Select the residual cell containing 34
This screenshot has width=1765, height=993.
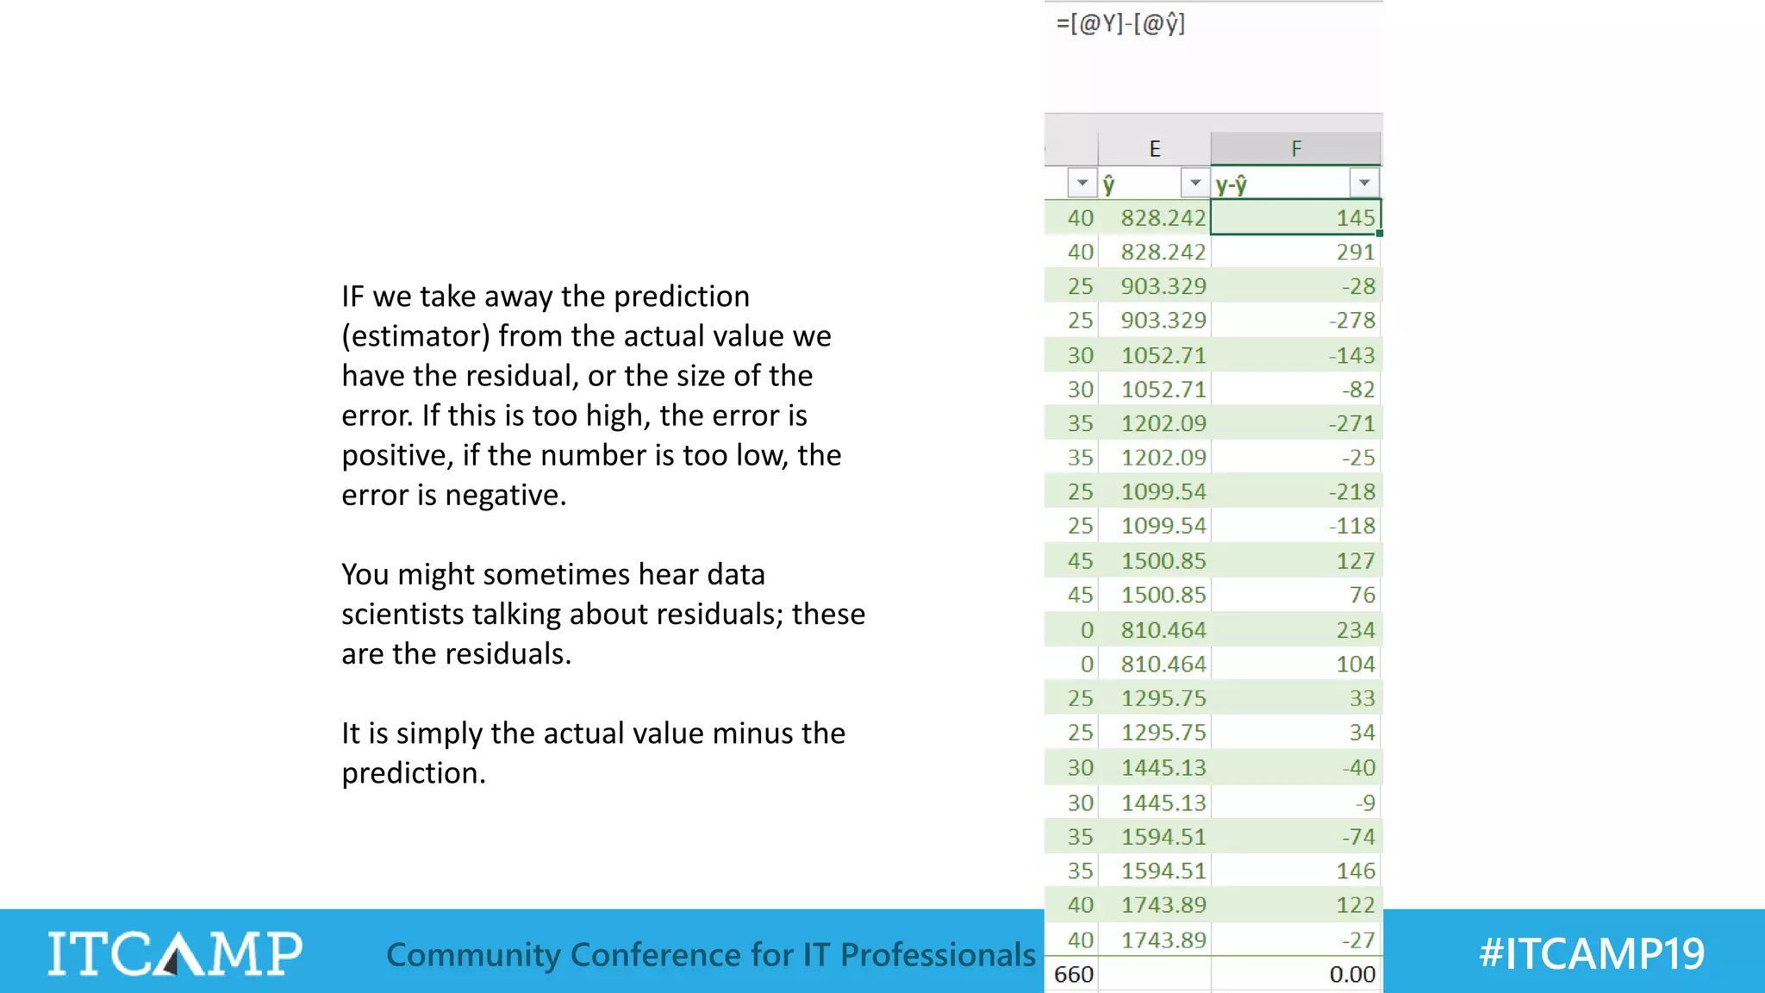coord(1296,733)
